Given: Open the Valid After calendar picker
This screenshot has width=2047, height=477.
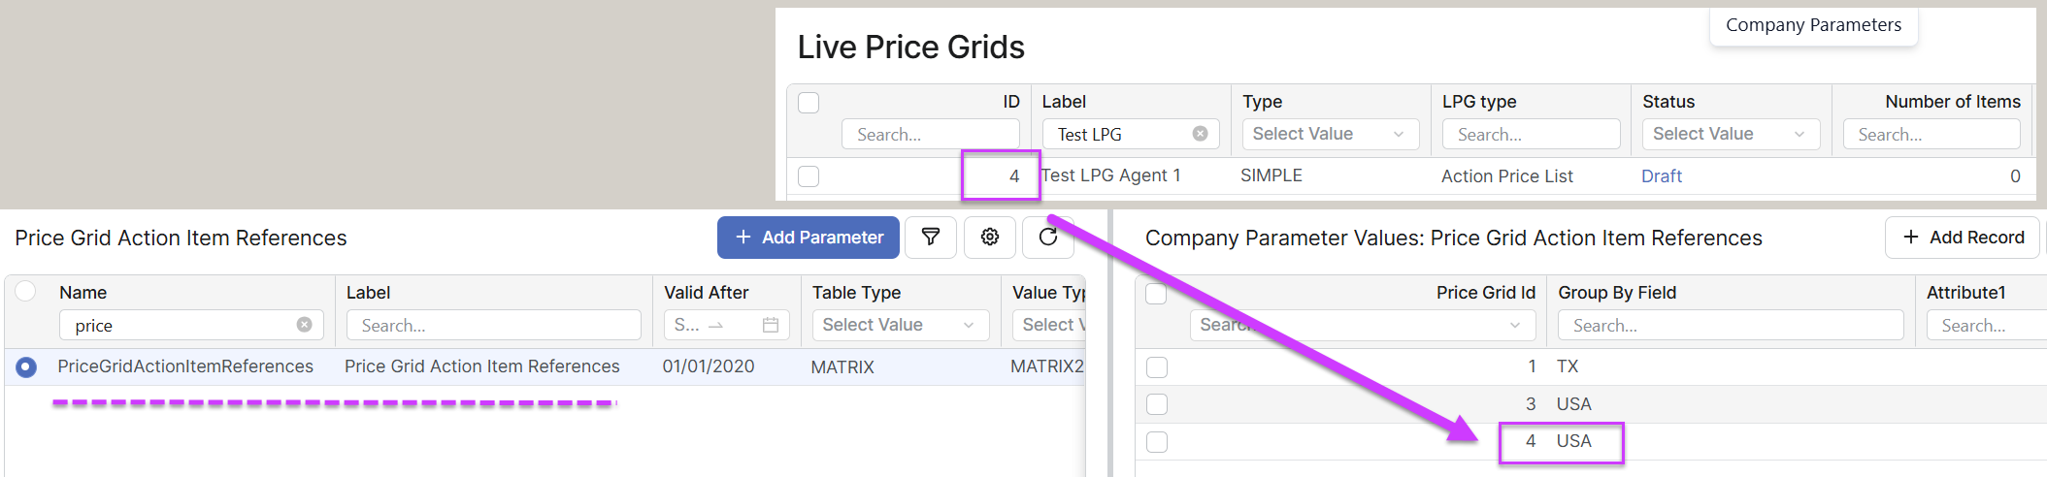Looking at the screenshot, I should pyautogui.click(x=771, y=325).
